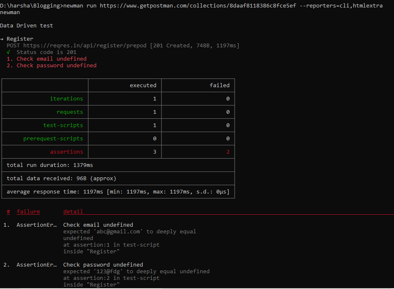This screenshot has height=289, width=394.
Task: Click the 'prerequest-scripts' row label
Action: [x=53, y=139]
